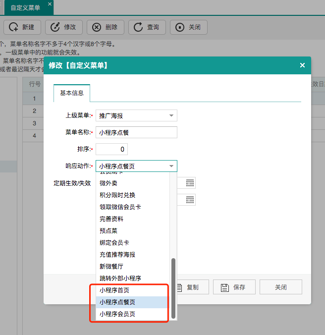325x335 pixels.
Task: Click the dropdown list scrollbar
Action: click(x=173, y=287)
